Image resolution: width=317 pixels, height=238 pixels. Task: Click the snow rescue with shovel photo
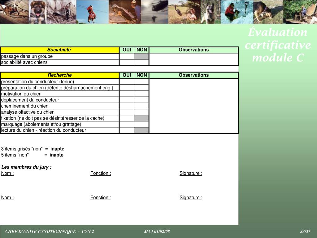coord(237,12)
